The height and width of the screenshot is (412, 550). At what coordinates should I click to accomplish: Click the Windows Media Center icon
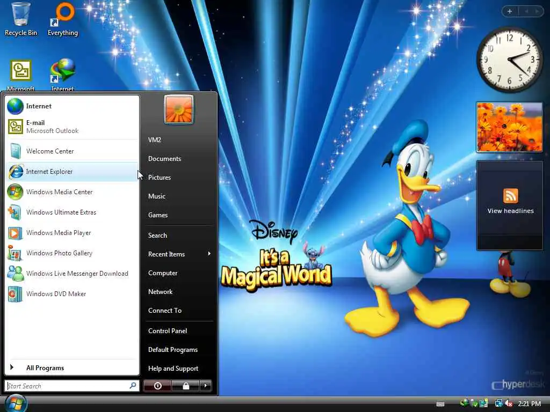15,192
